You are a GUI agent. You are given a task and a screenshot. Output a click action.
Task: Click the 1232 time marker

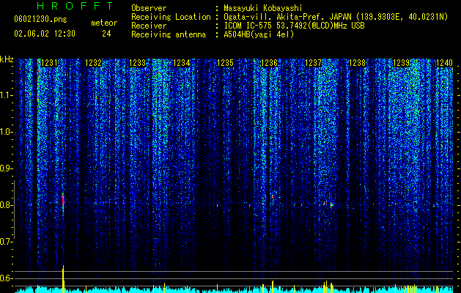(94, 63)
